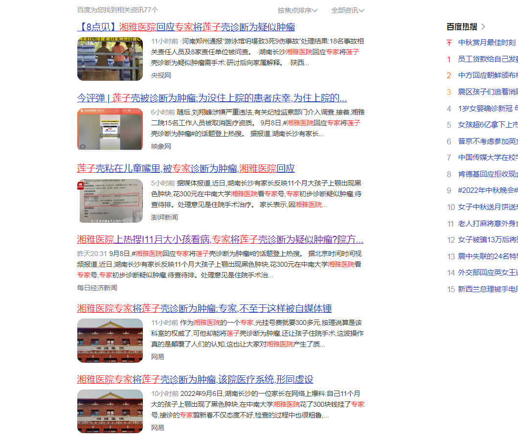Open hot search item 3 震区孩子们追着消
The width and height of the screenshot is (518, 439).
pos(488,92)
